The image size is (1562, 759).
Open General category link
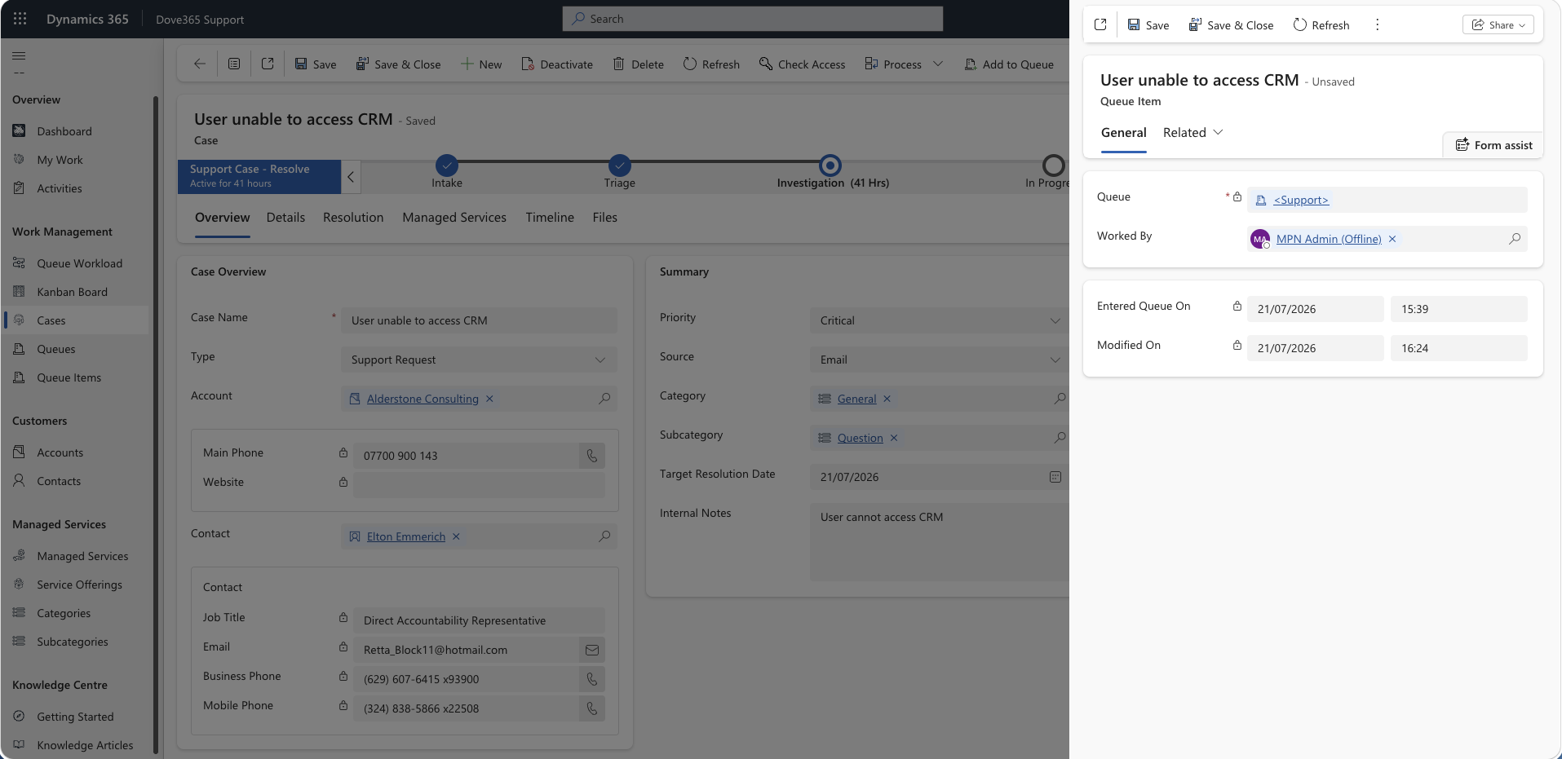(x=856, y=399)
